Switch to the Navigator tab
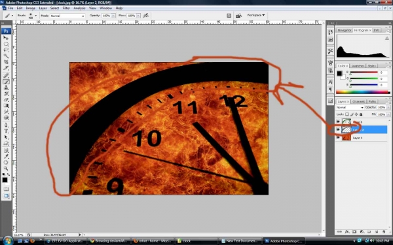393x245 pixels. (x=344, y=30)
